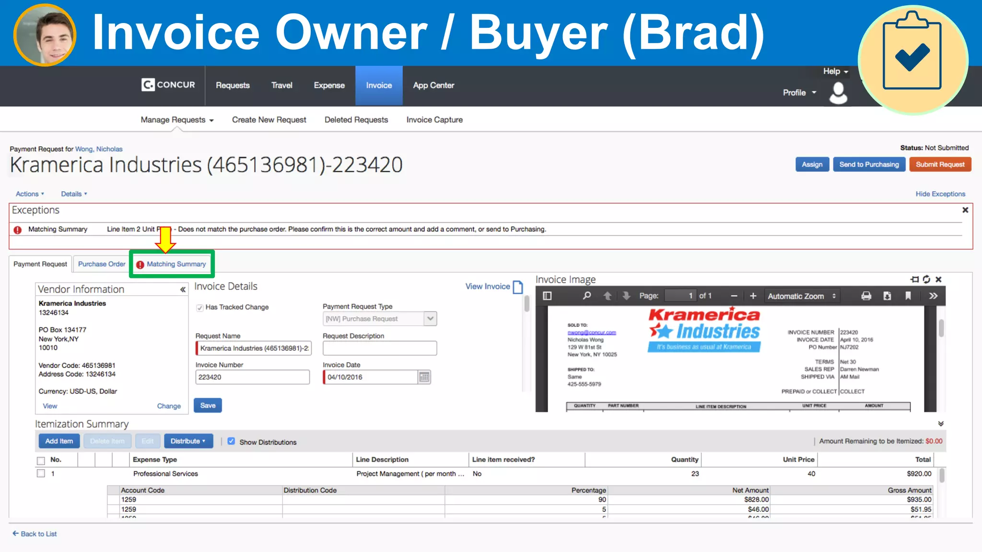Click Send to Purchasing button
Image resolution: width=982 pixels, height=552 pixels.
coord(869,164)
